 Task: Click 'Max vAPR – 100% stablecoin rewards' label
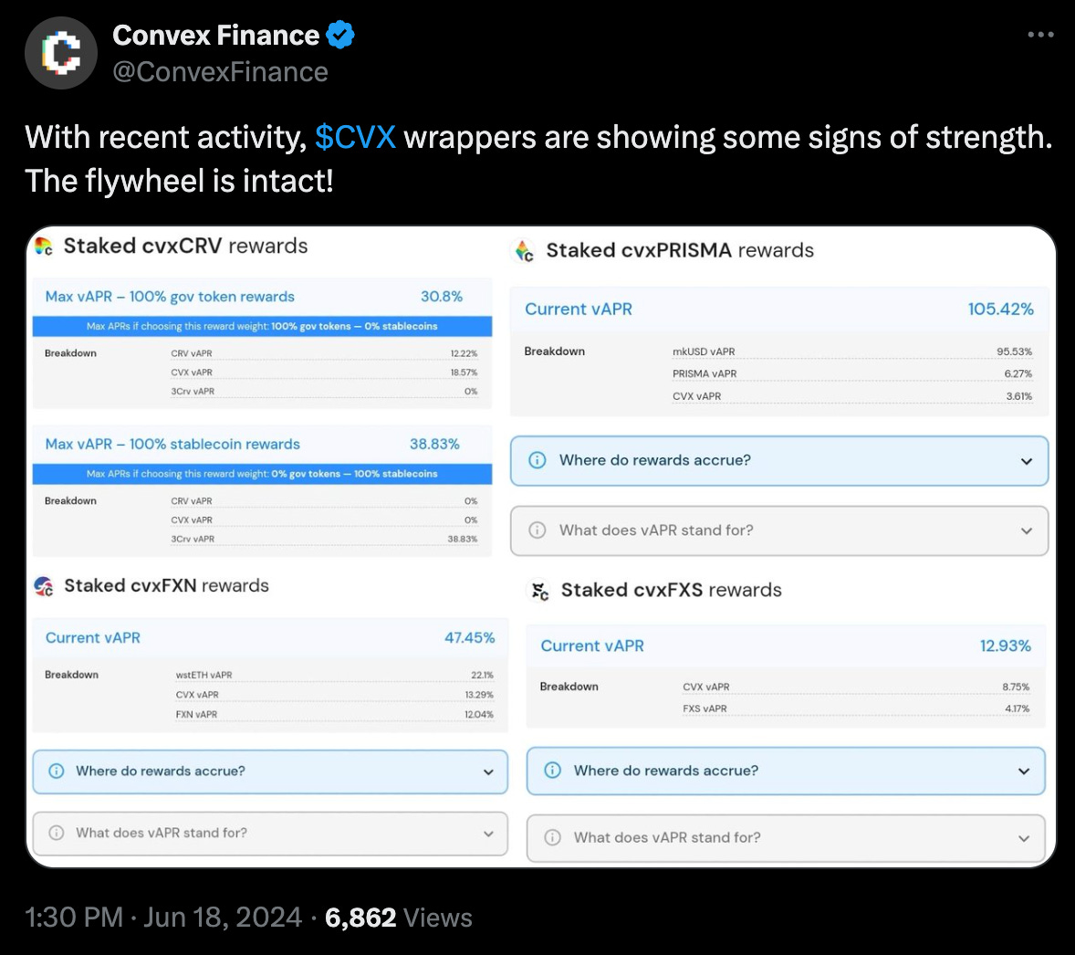coord(172,444)
